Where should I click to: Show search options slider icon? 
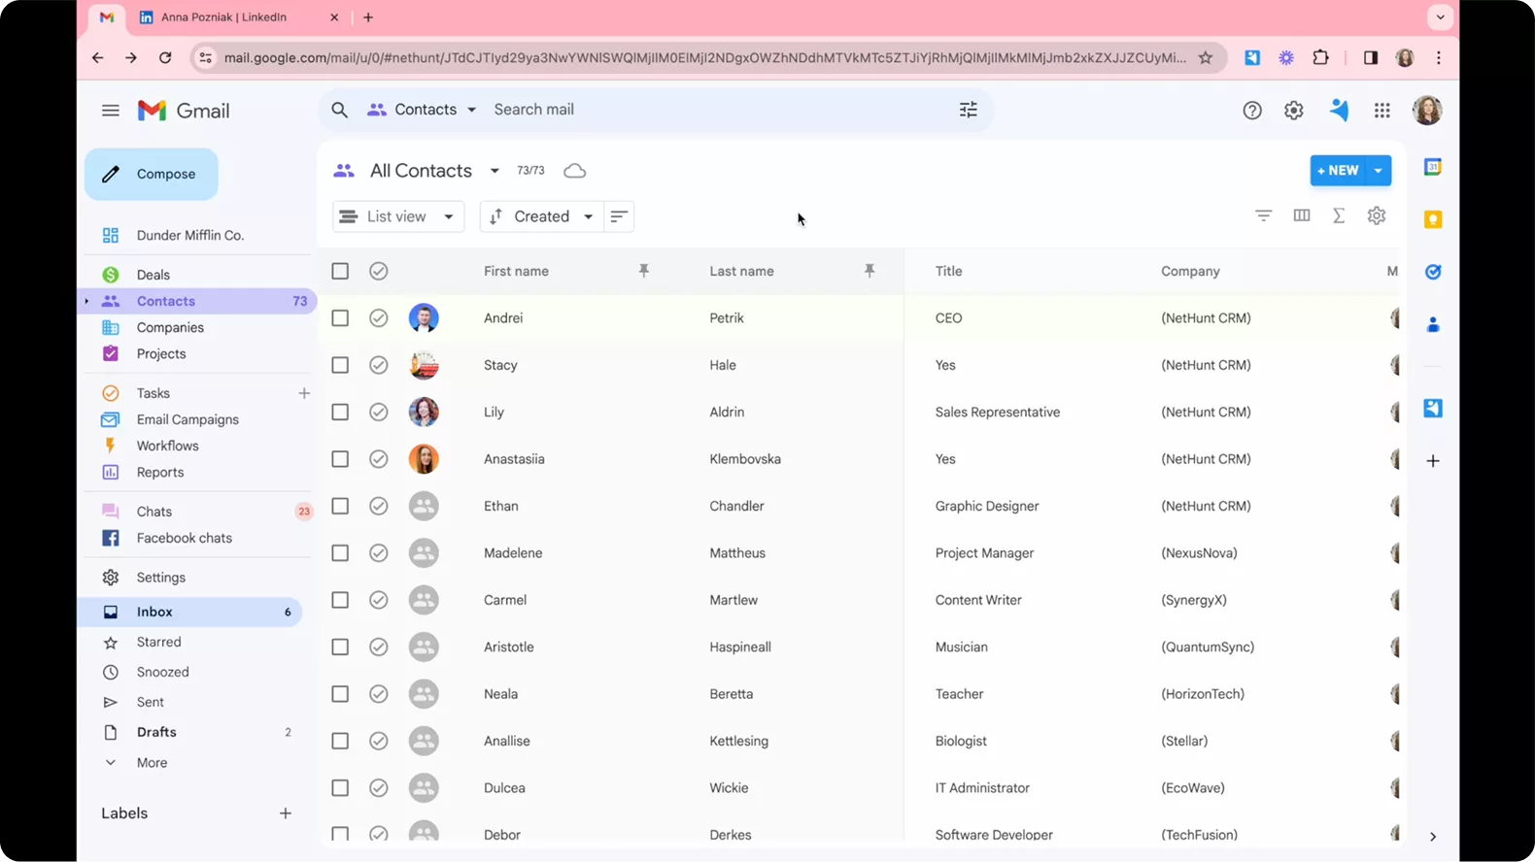(x=969, y=110)
